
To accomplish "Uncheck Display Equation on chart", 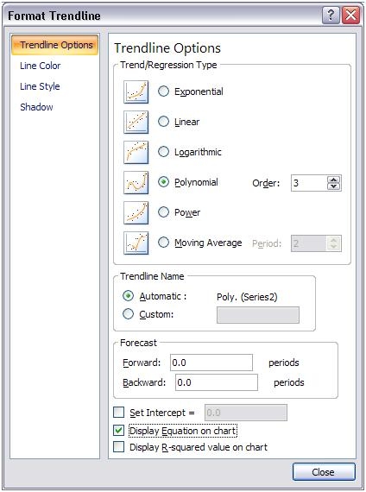I will click(x=118, y=431).
